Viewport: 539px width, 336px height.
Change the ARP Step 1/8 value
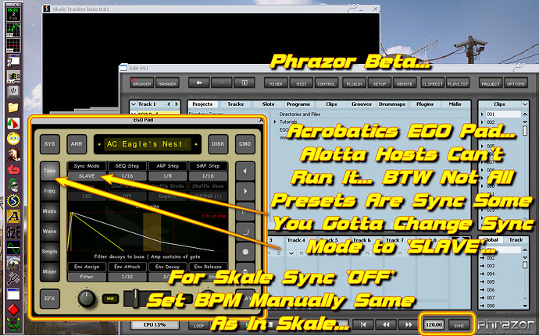[168, 176]
